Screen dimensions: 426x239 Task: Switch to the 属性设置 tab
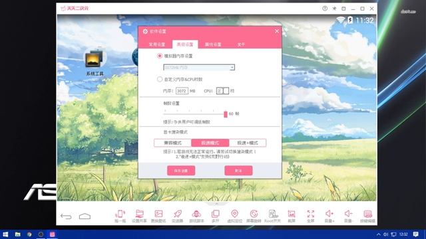pyautogui.click(x=213, y=44)
